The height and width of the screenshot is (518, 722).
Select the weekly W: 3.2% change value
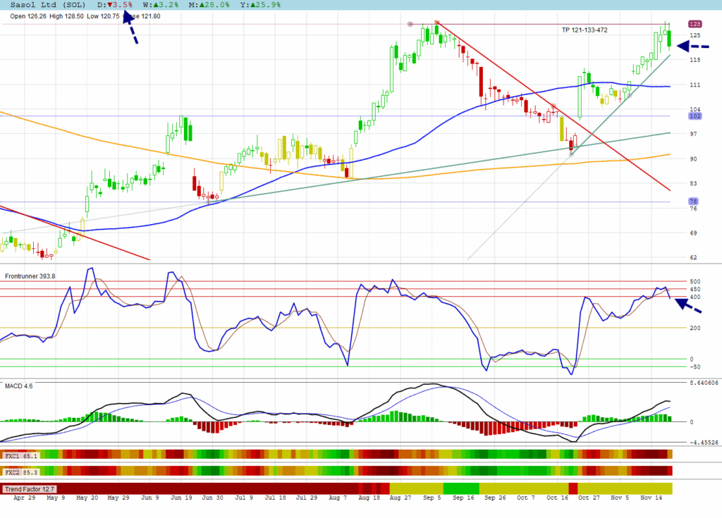(160, 5)
